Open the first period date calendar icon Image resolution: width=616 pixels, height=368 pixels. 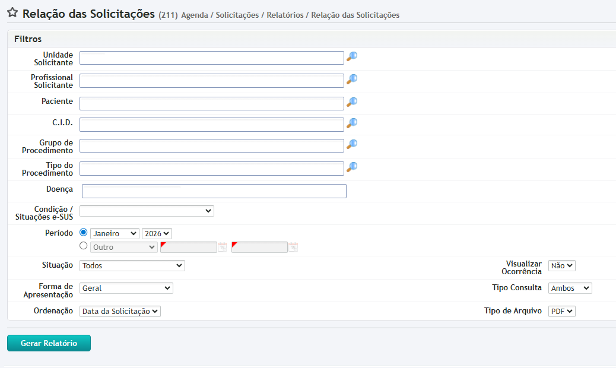(222, 247)
